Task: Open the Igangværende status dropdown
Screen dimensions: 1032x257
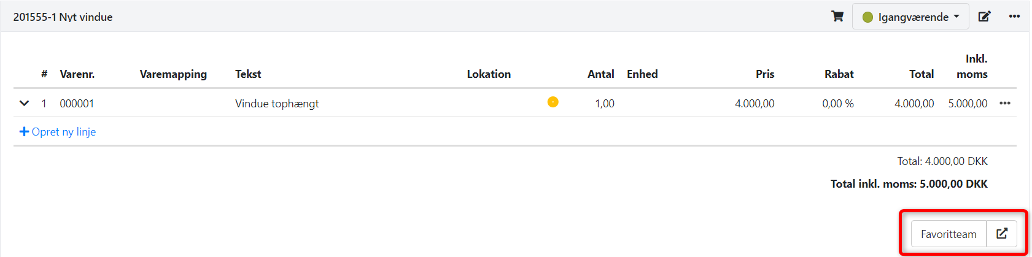Action: click(910, 17)
